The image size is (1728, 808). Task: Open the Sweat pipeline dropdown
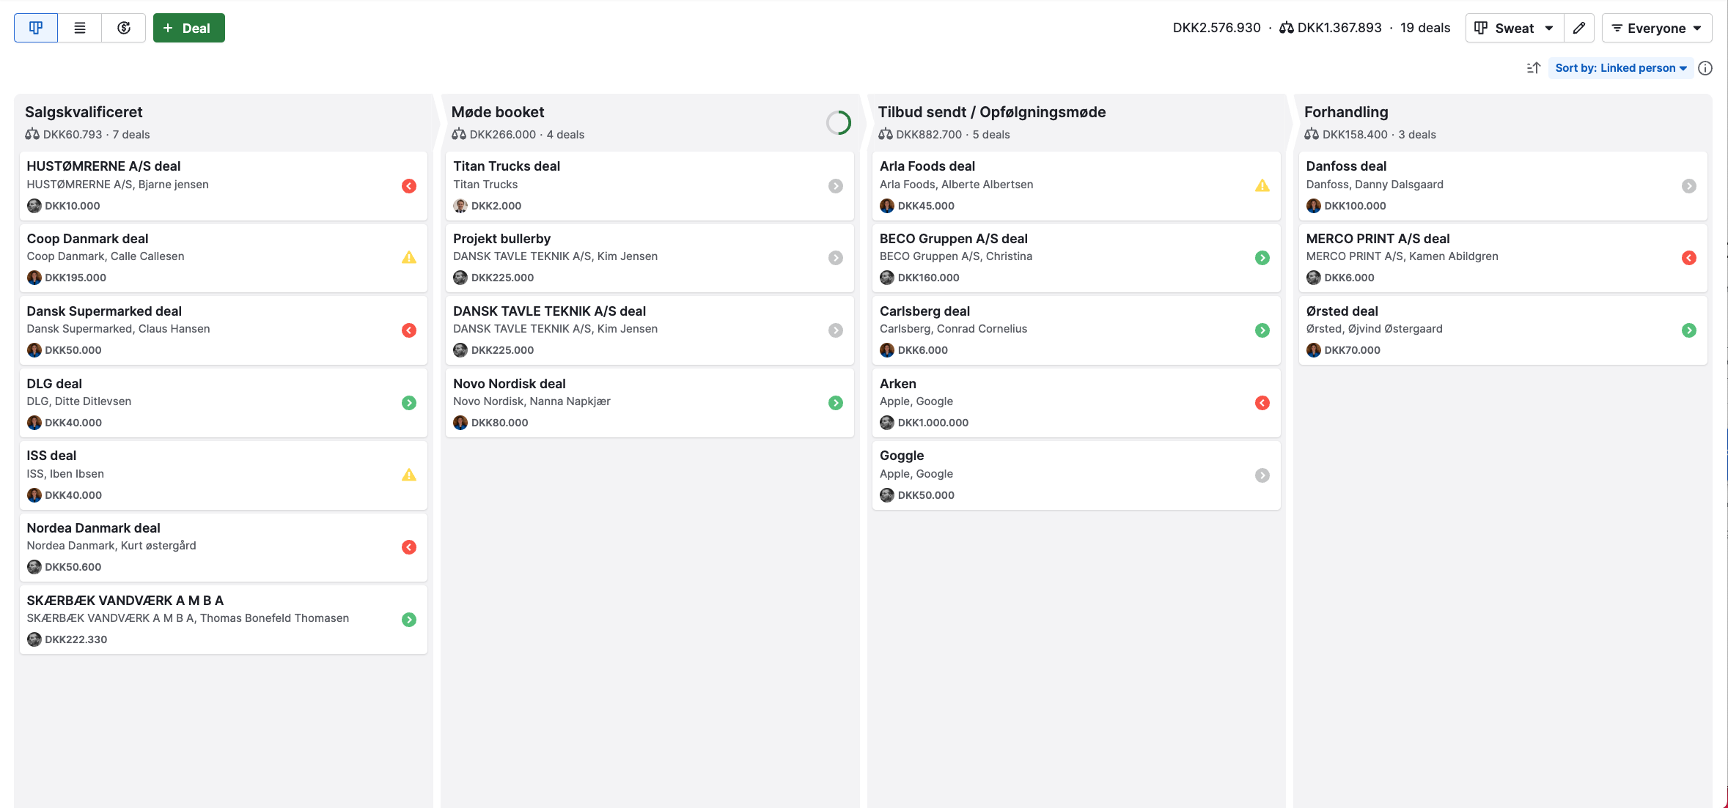[x=1515, y=28]
